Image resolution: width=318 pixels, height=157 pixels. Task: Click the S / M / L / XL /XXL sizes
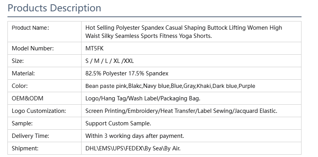pyautogui.click(x=109, y=61)
